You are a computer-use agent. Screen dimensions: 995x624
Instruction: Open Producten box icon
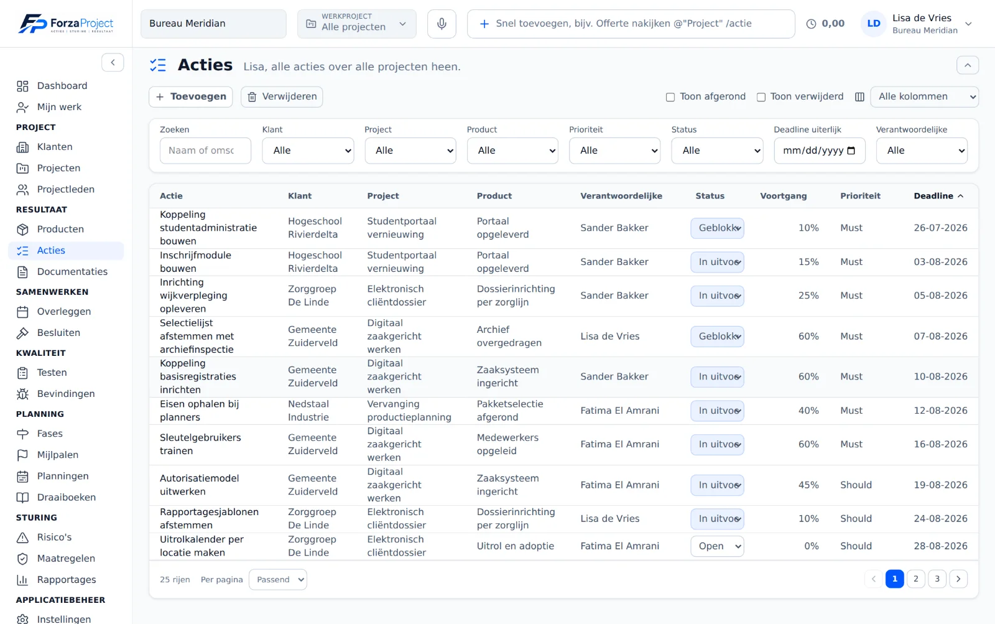pos(22,229)
